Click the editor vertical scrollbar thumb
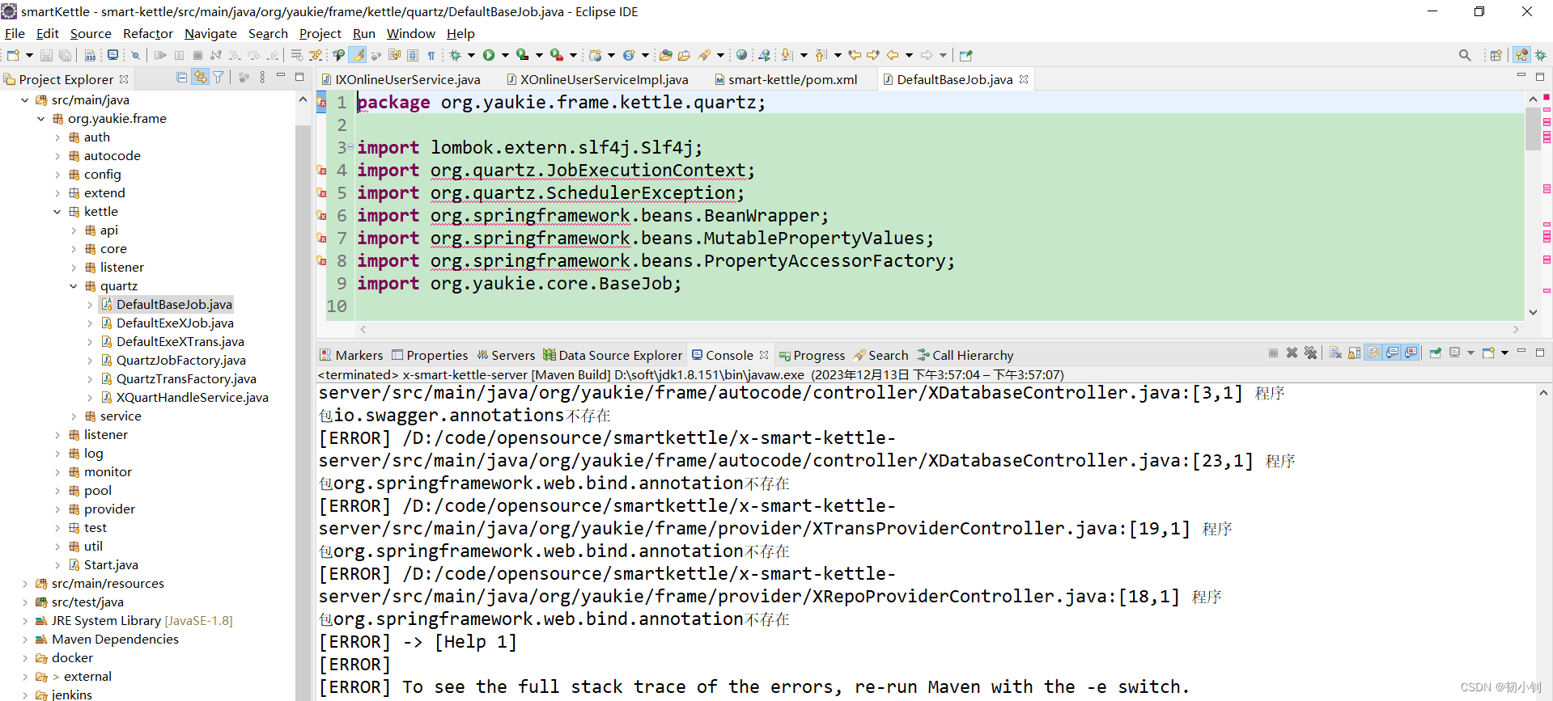Image resolution: width=1553 pixels, height=701 pixels. (1533, 128)
